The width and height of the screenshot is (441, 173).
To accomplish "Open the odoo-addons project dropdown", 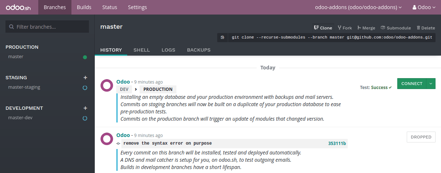I will 358,7.
